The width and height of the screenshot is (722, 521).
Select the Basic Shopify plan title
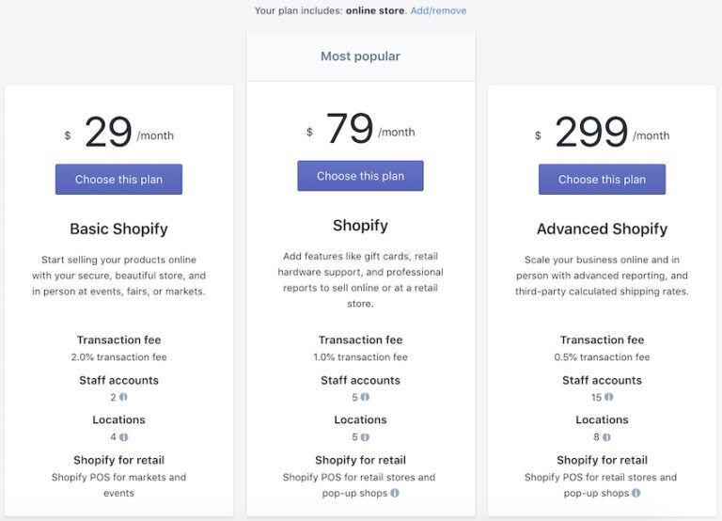coord(118,229)
